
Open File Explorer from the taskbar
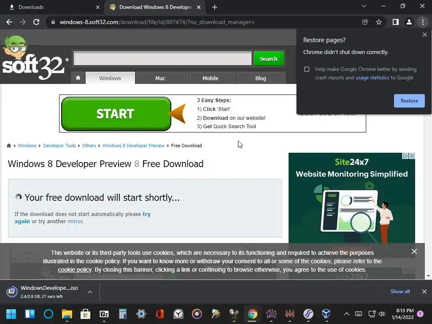coord(67,314)
